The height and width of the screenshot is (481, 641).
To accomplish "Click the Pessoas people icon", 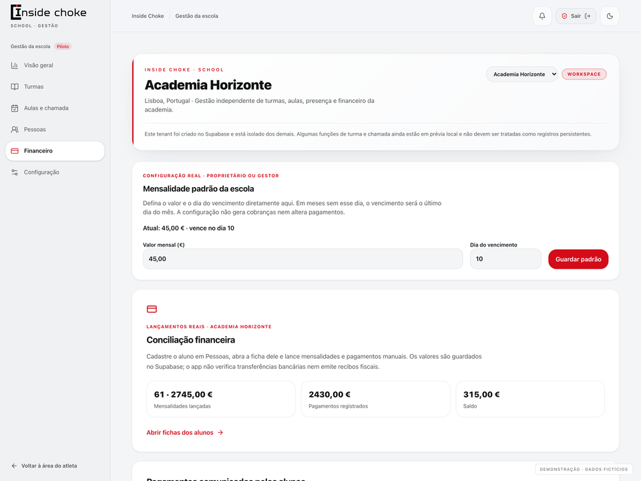I will [x=15, y=129].
